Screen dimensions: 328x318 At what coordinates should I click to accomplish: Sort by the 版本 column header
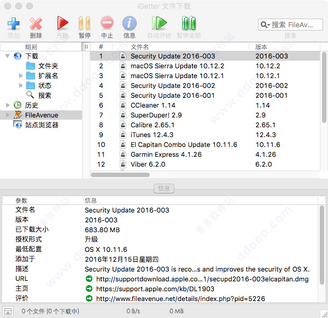pos(284,47)
